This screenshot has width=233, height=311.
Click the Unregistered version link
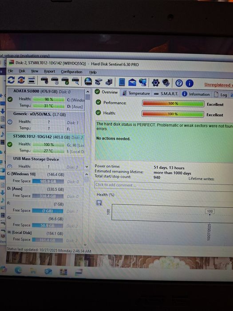click(218, 85)
